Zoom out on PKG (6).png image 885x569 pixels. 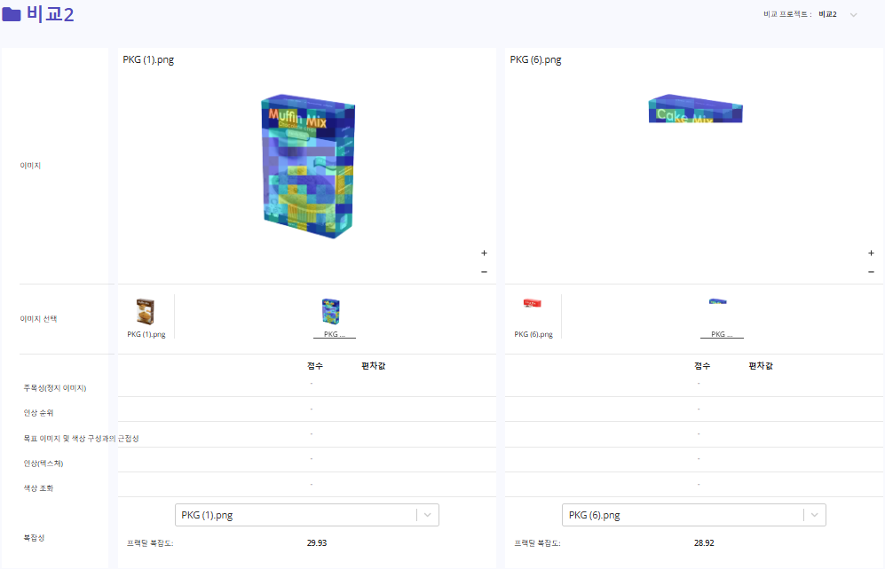click(x=871, y=271)
